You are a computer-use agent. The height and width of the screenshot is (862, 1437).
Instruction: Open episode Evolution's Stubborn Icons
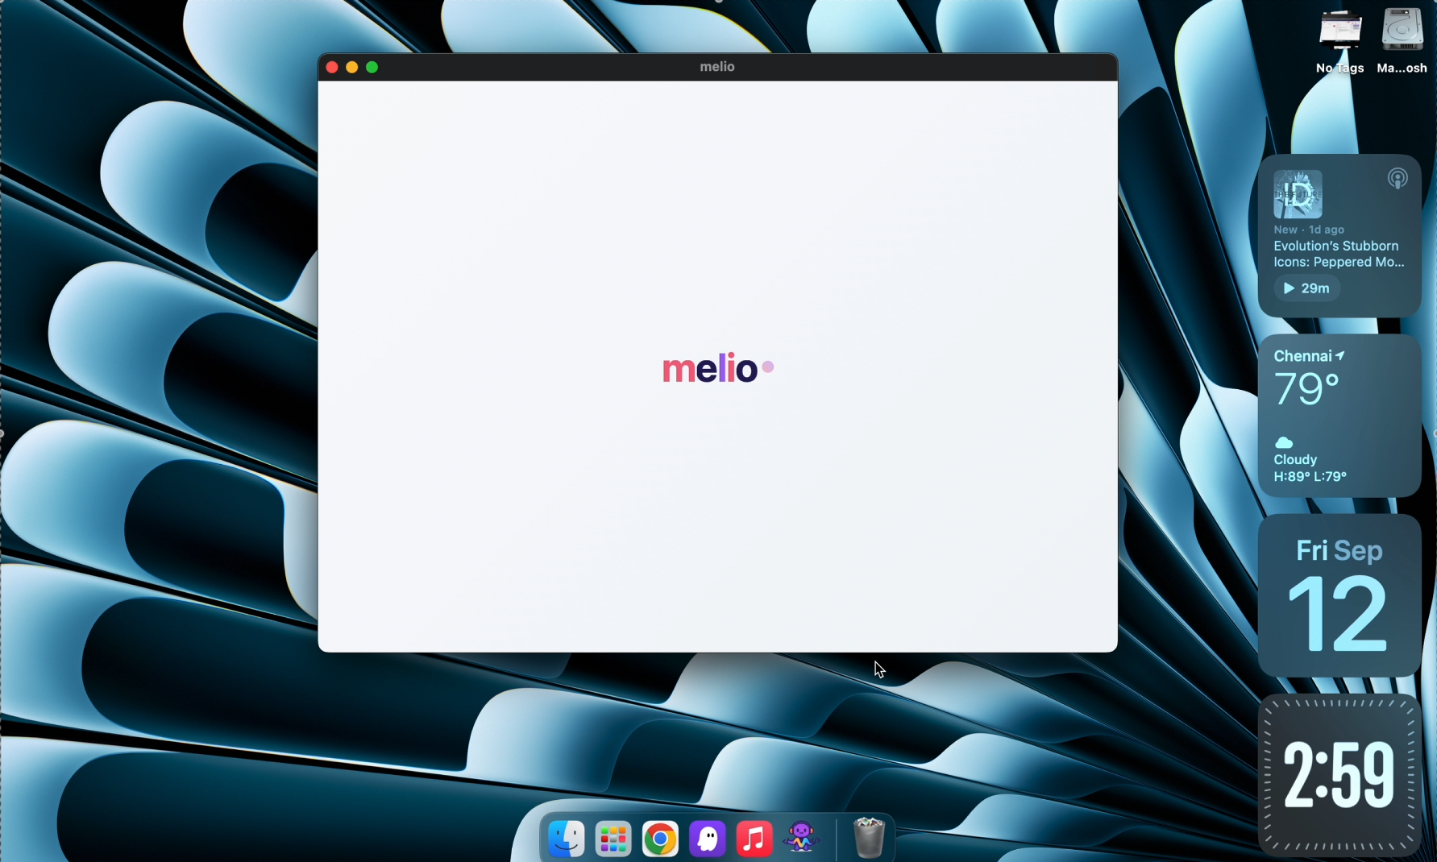tap(1339, 254)
